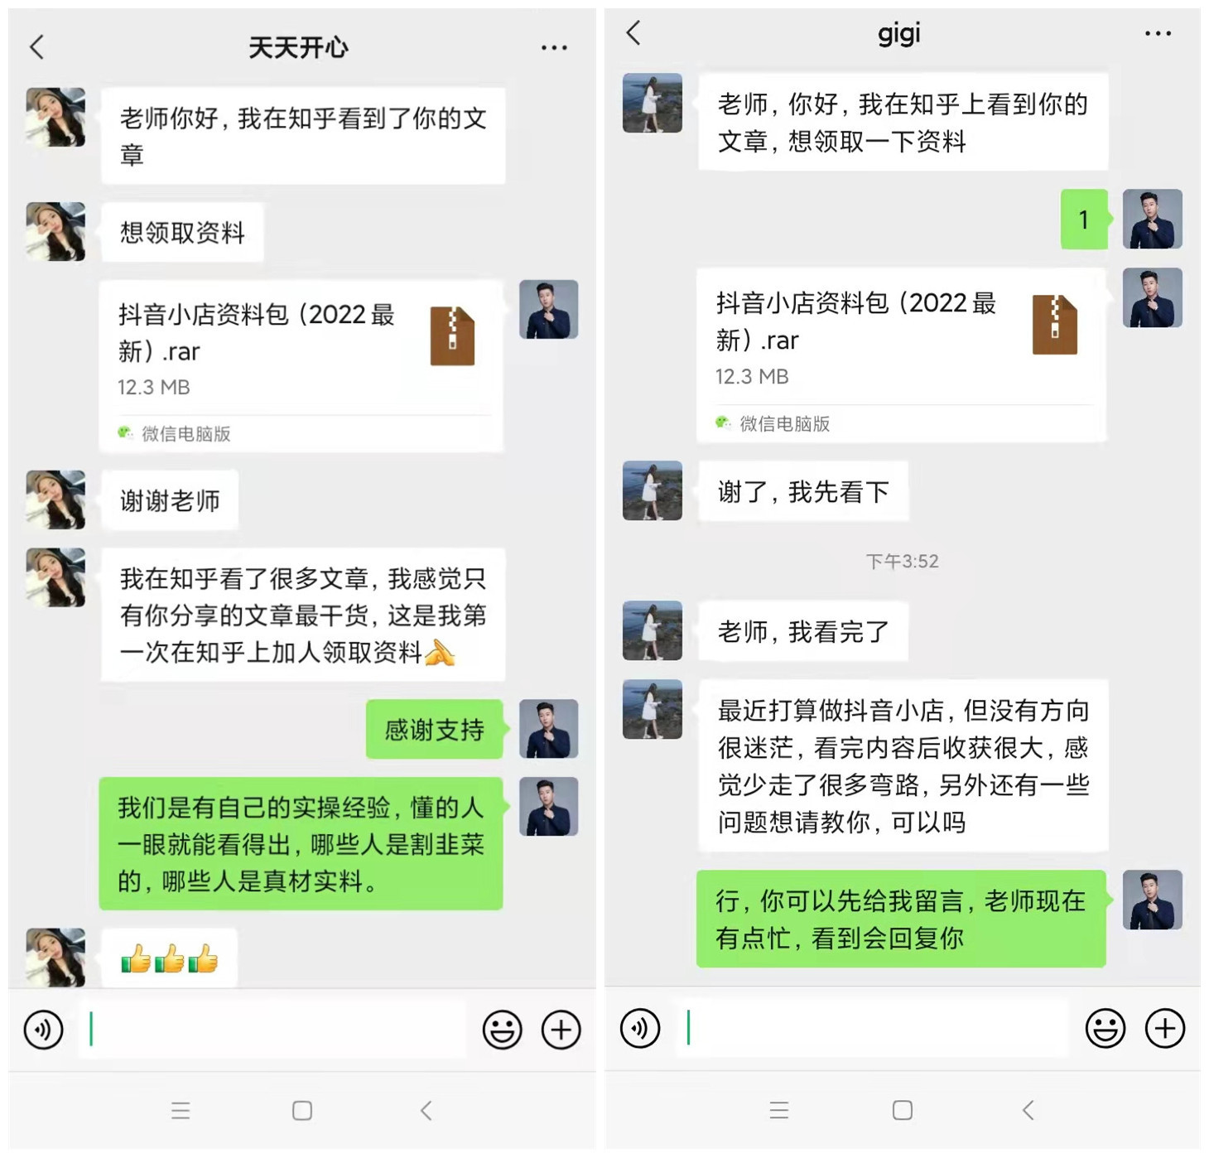
Task: Tap plus attachment button in 天天开心 chat
Action: click(x=561, y=1030)
